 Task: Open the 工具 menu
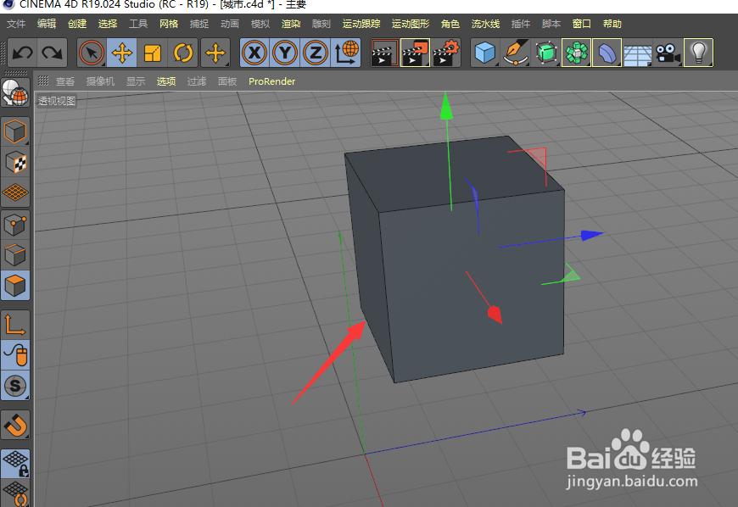[138, 24]
